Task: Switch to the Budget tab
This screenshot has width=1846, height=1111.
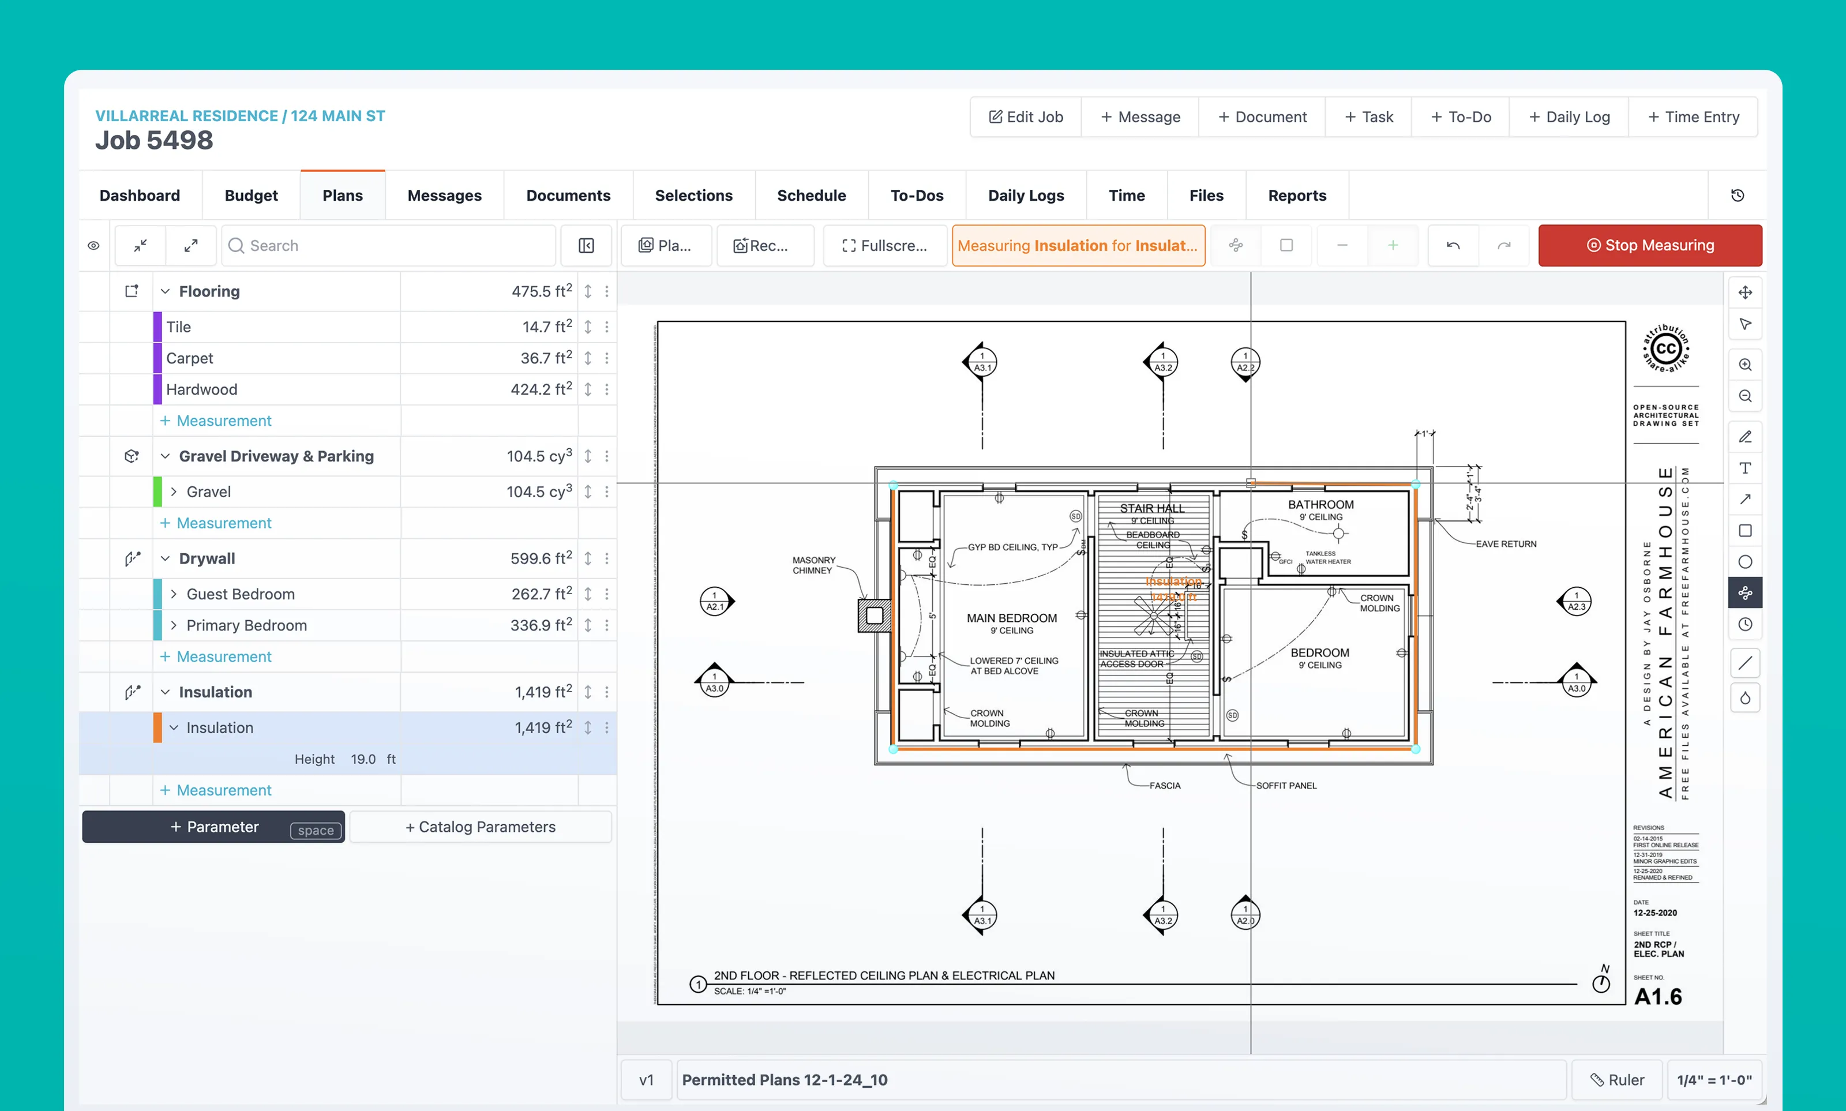Action: 250,196
